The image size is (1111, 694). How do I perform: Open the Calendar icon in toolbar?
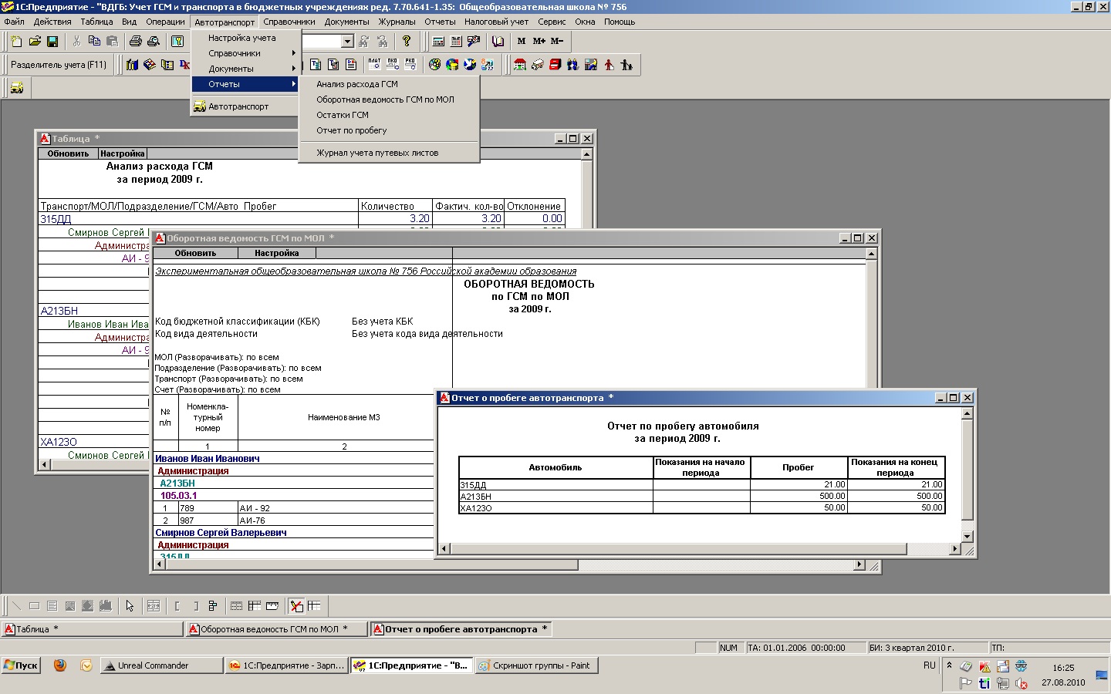point(456,42)
